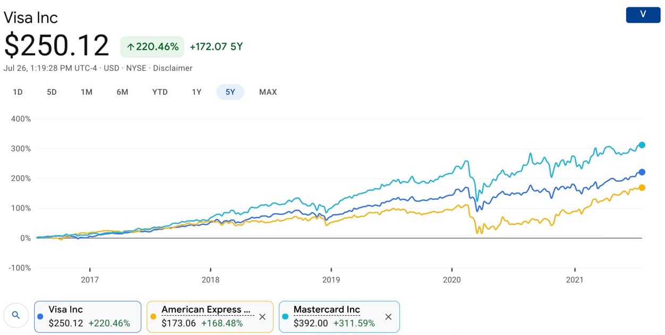Click the teal dot in Mastercard chip

pos(286,316)
